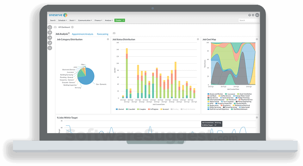Click the Search menu link

point(53,20)
